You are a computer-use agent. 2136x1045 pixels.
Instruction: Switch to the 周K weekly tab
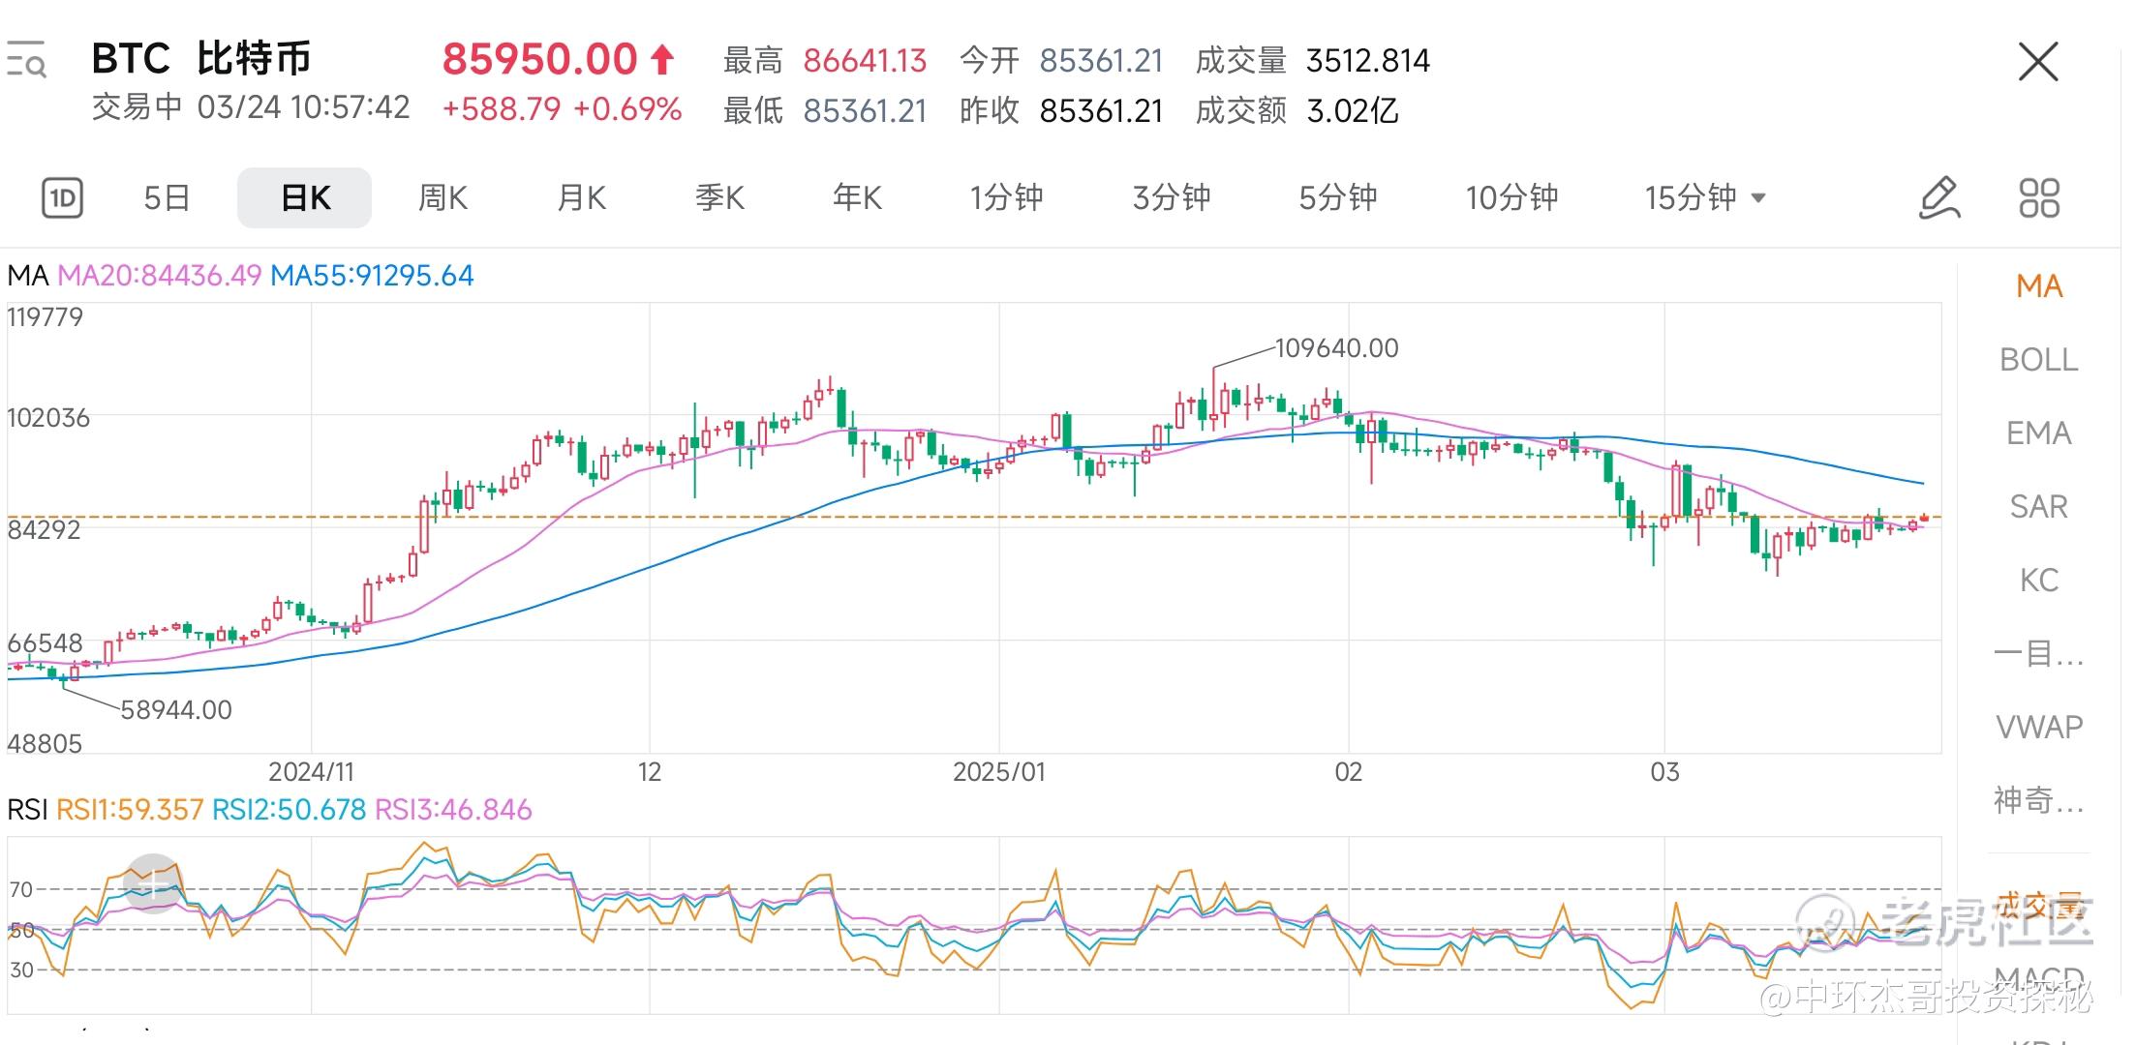point(442,198)
